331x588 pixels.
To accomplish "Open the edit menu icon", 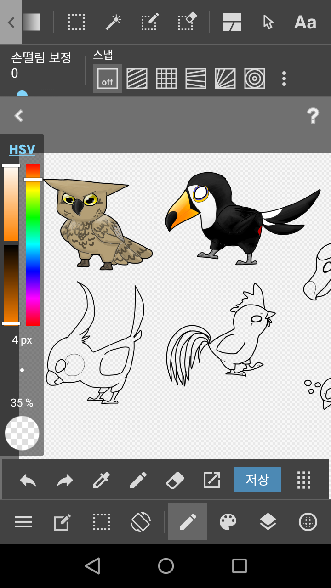I will click(x=63, y=522).
